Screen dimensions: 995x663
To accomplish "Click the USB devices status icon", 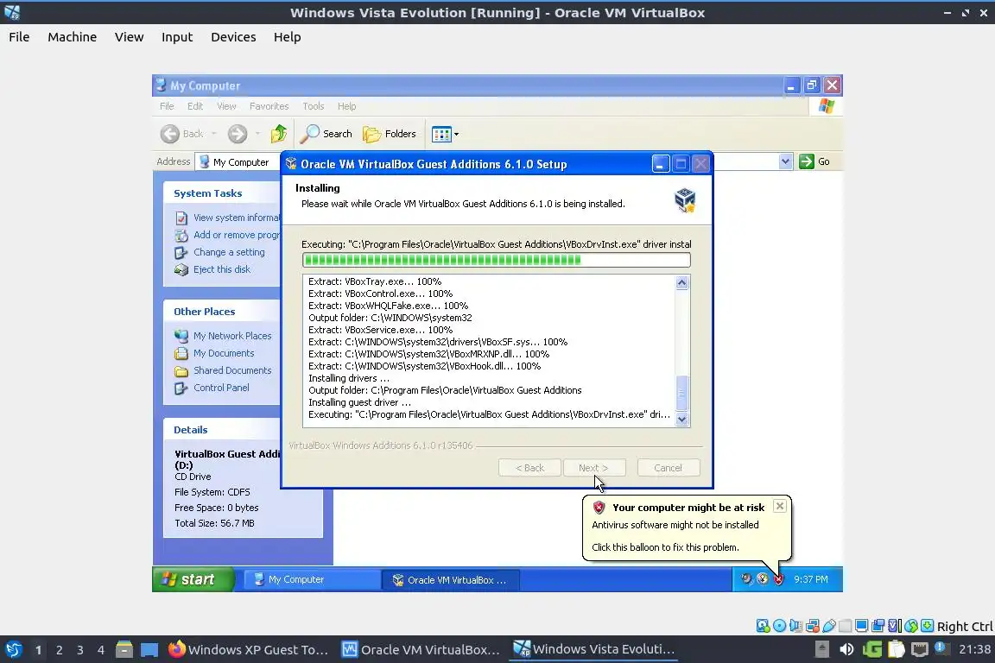I will [x=829, y=626].
